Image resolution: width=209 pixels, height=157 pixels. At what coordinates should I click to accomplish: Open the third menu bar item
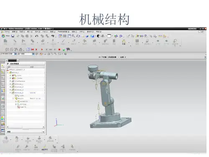[22, 32]
